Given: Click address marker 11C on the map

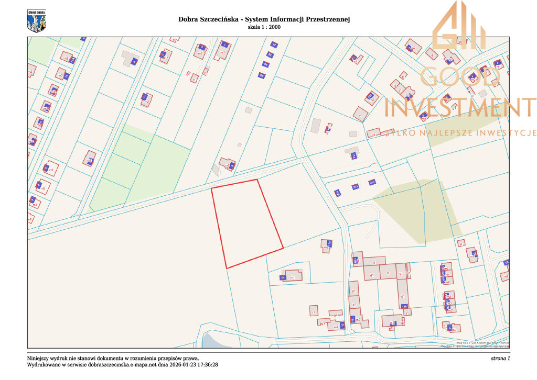Looking at the screenshot, I should 355,187.
